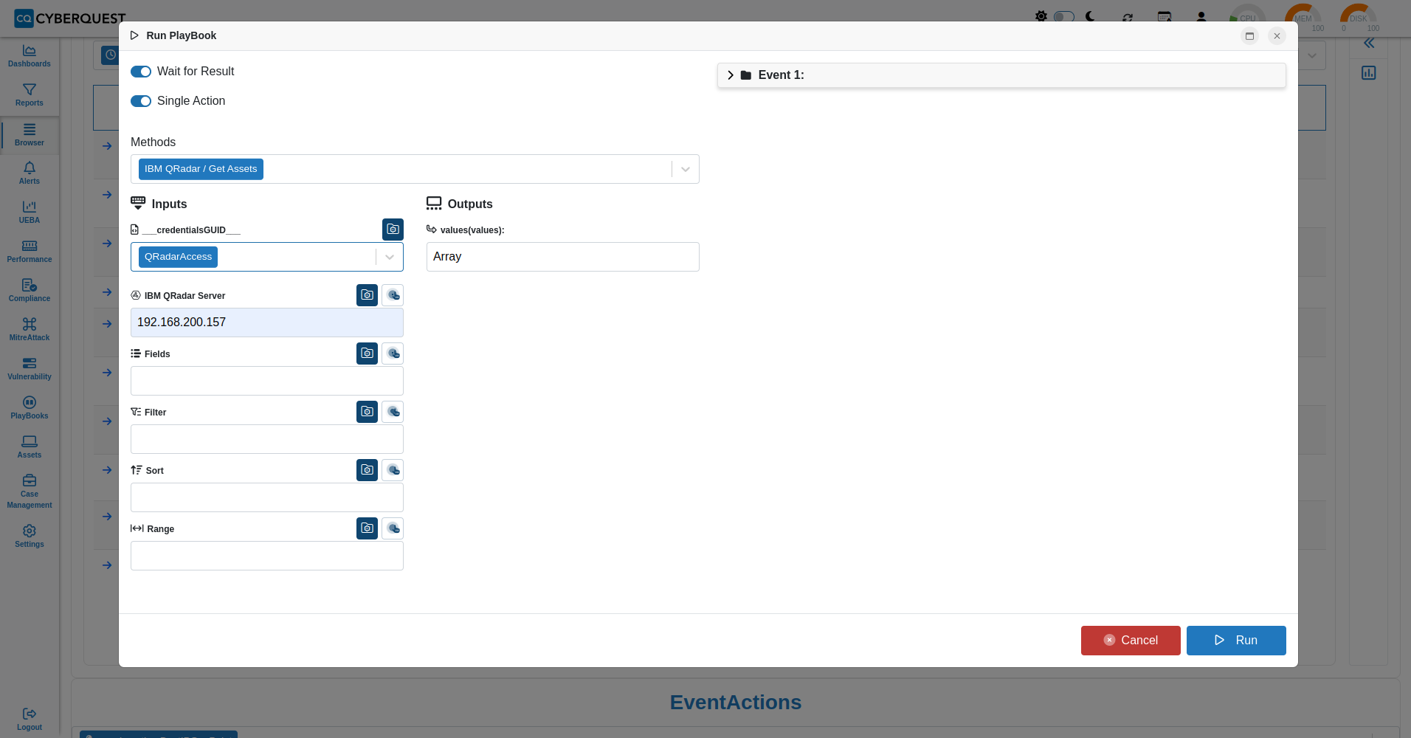Screen dimensions: 1411x738
Task: Click the Cancel button
Action: 1131,641
